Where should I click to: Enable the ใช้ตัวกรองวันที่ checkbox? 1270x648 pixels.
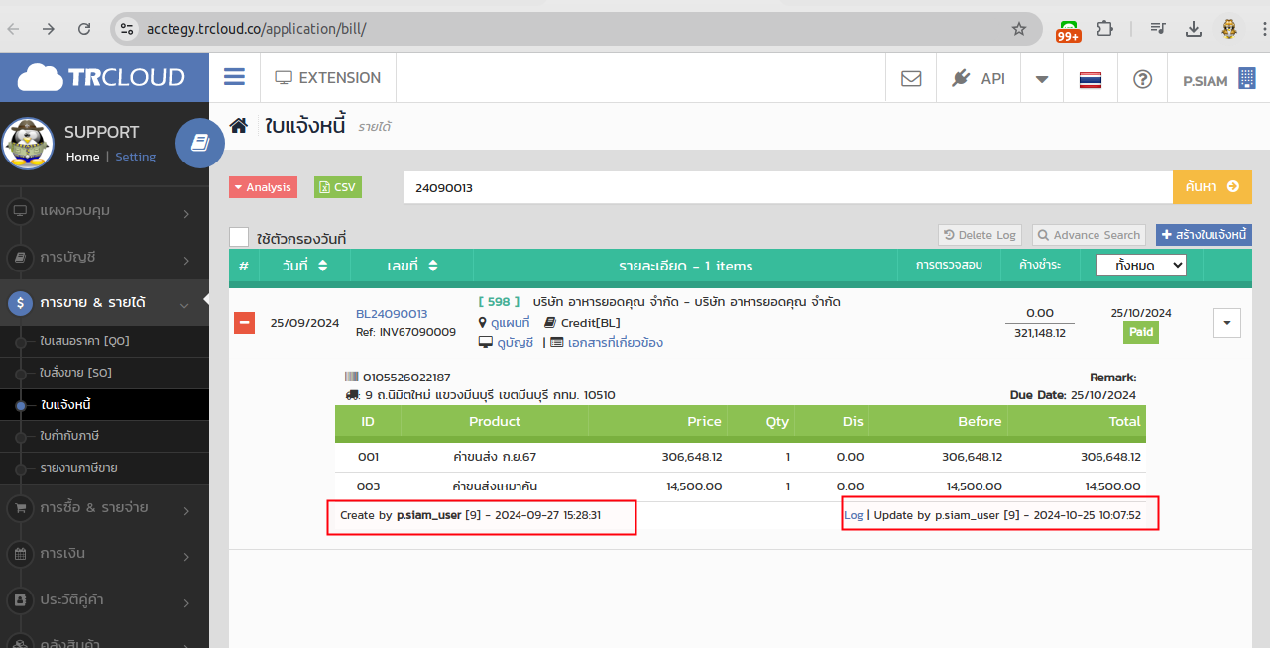pyautogui.click(x=238, y=237)
